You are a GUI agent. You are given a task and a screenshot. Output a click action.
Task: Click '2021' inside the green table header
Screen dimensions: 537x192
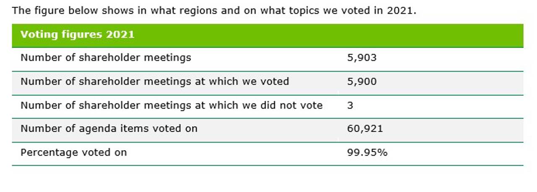pos(120,34)
